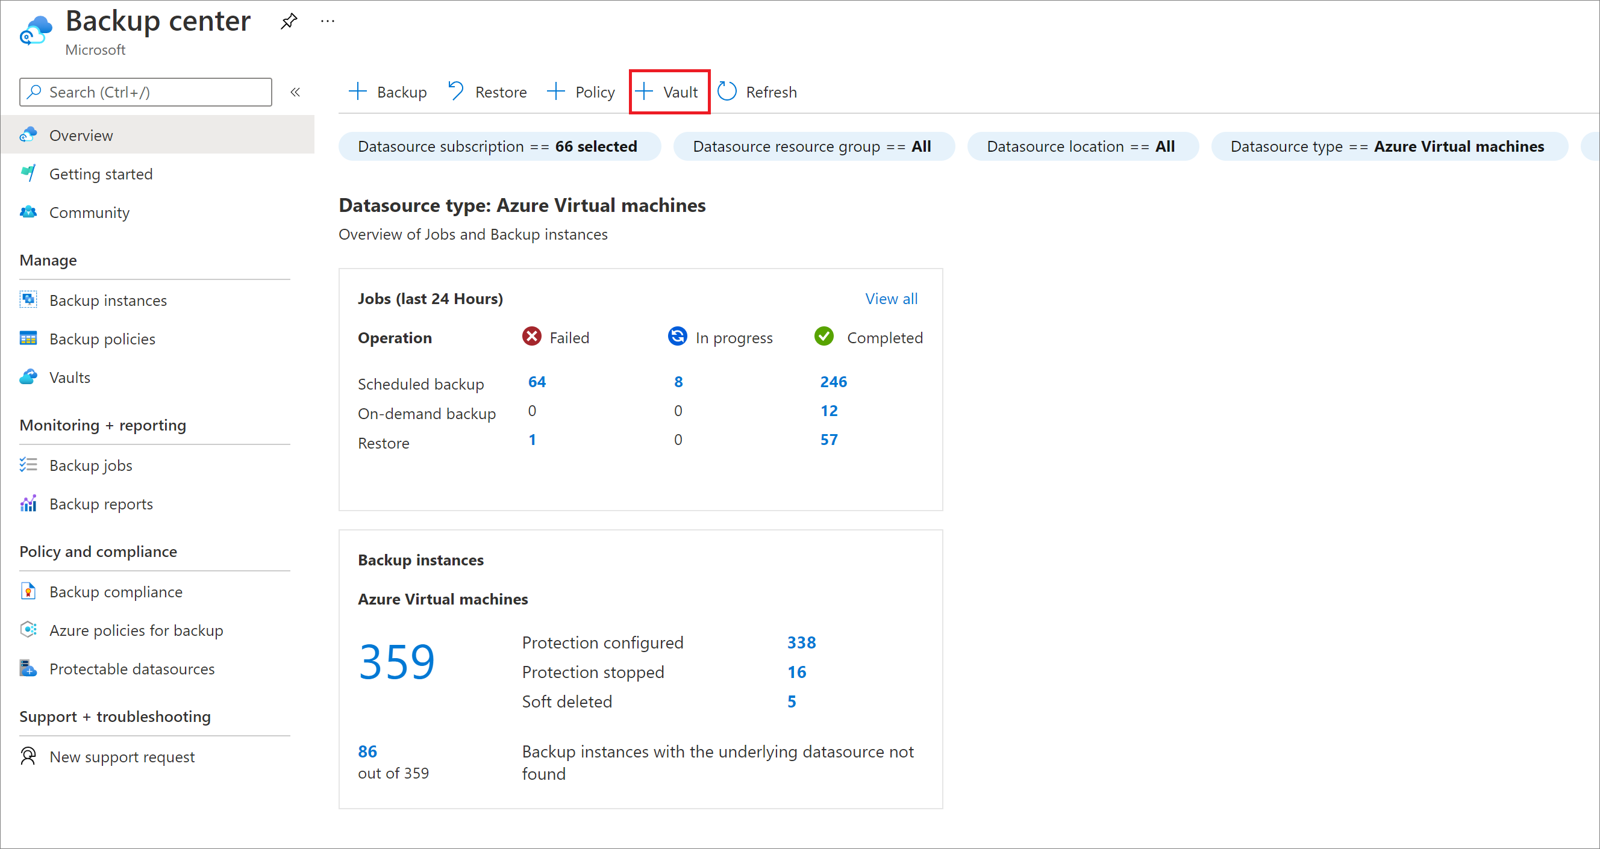Open Backup jobs under Monitoring
The height and width of the screenshot is (849, 1600).
(89, 464)
